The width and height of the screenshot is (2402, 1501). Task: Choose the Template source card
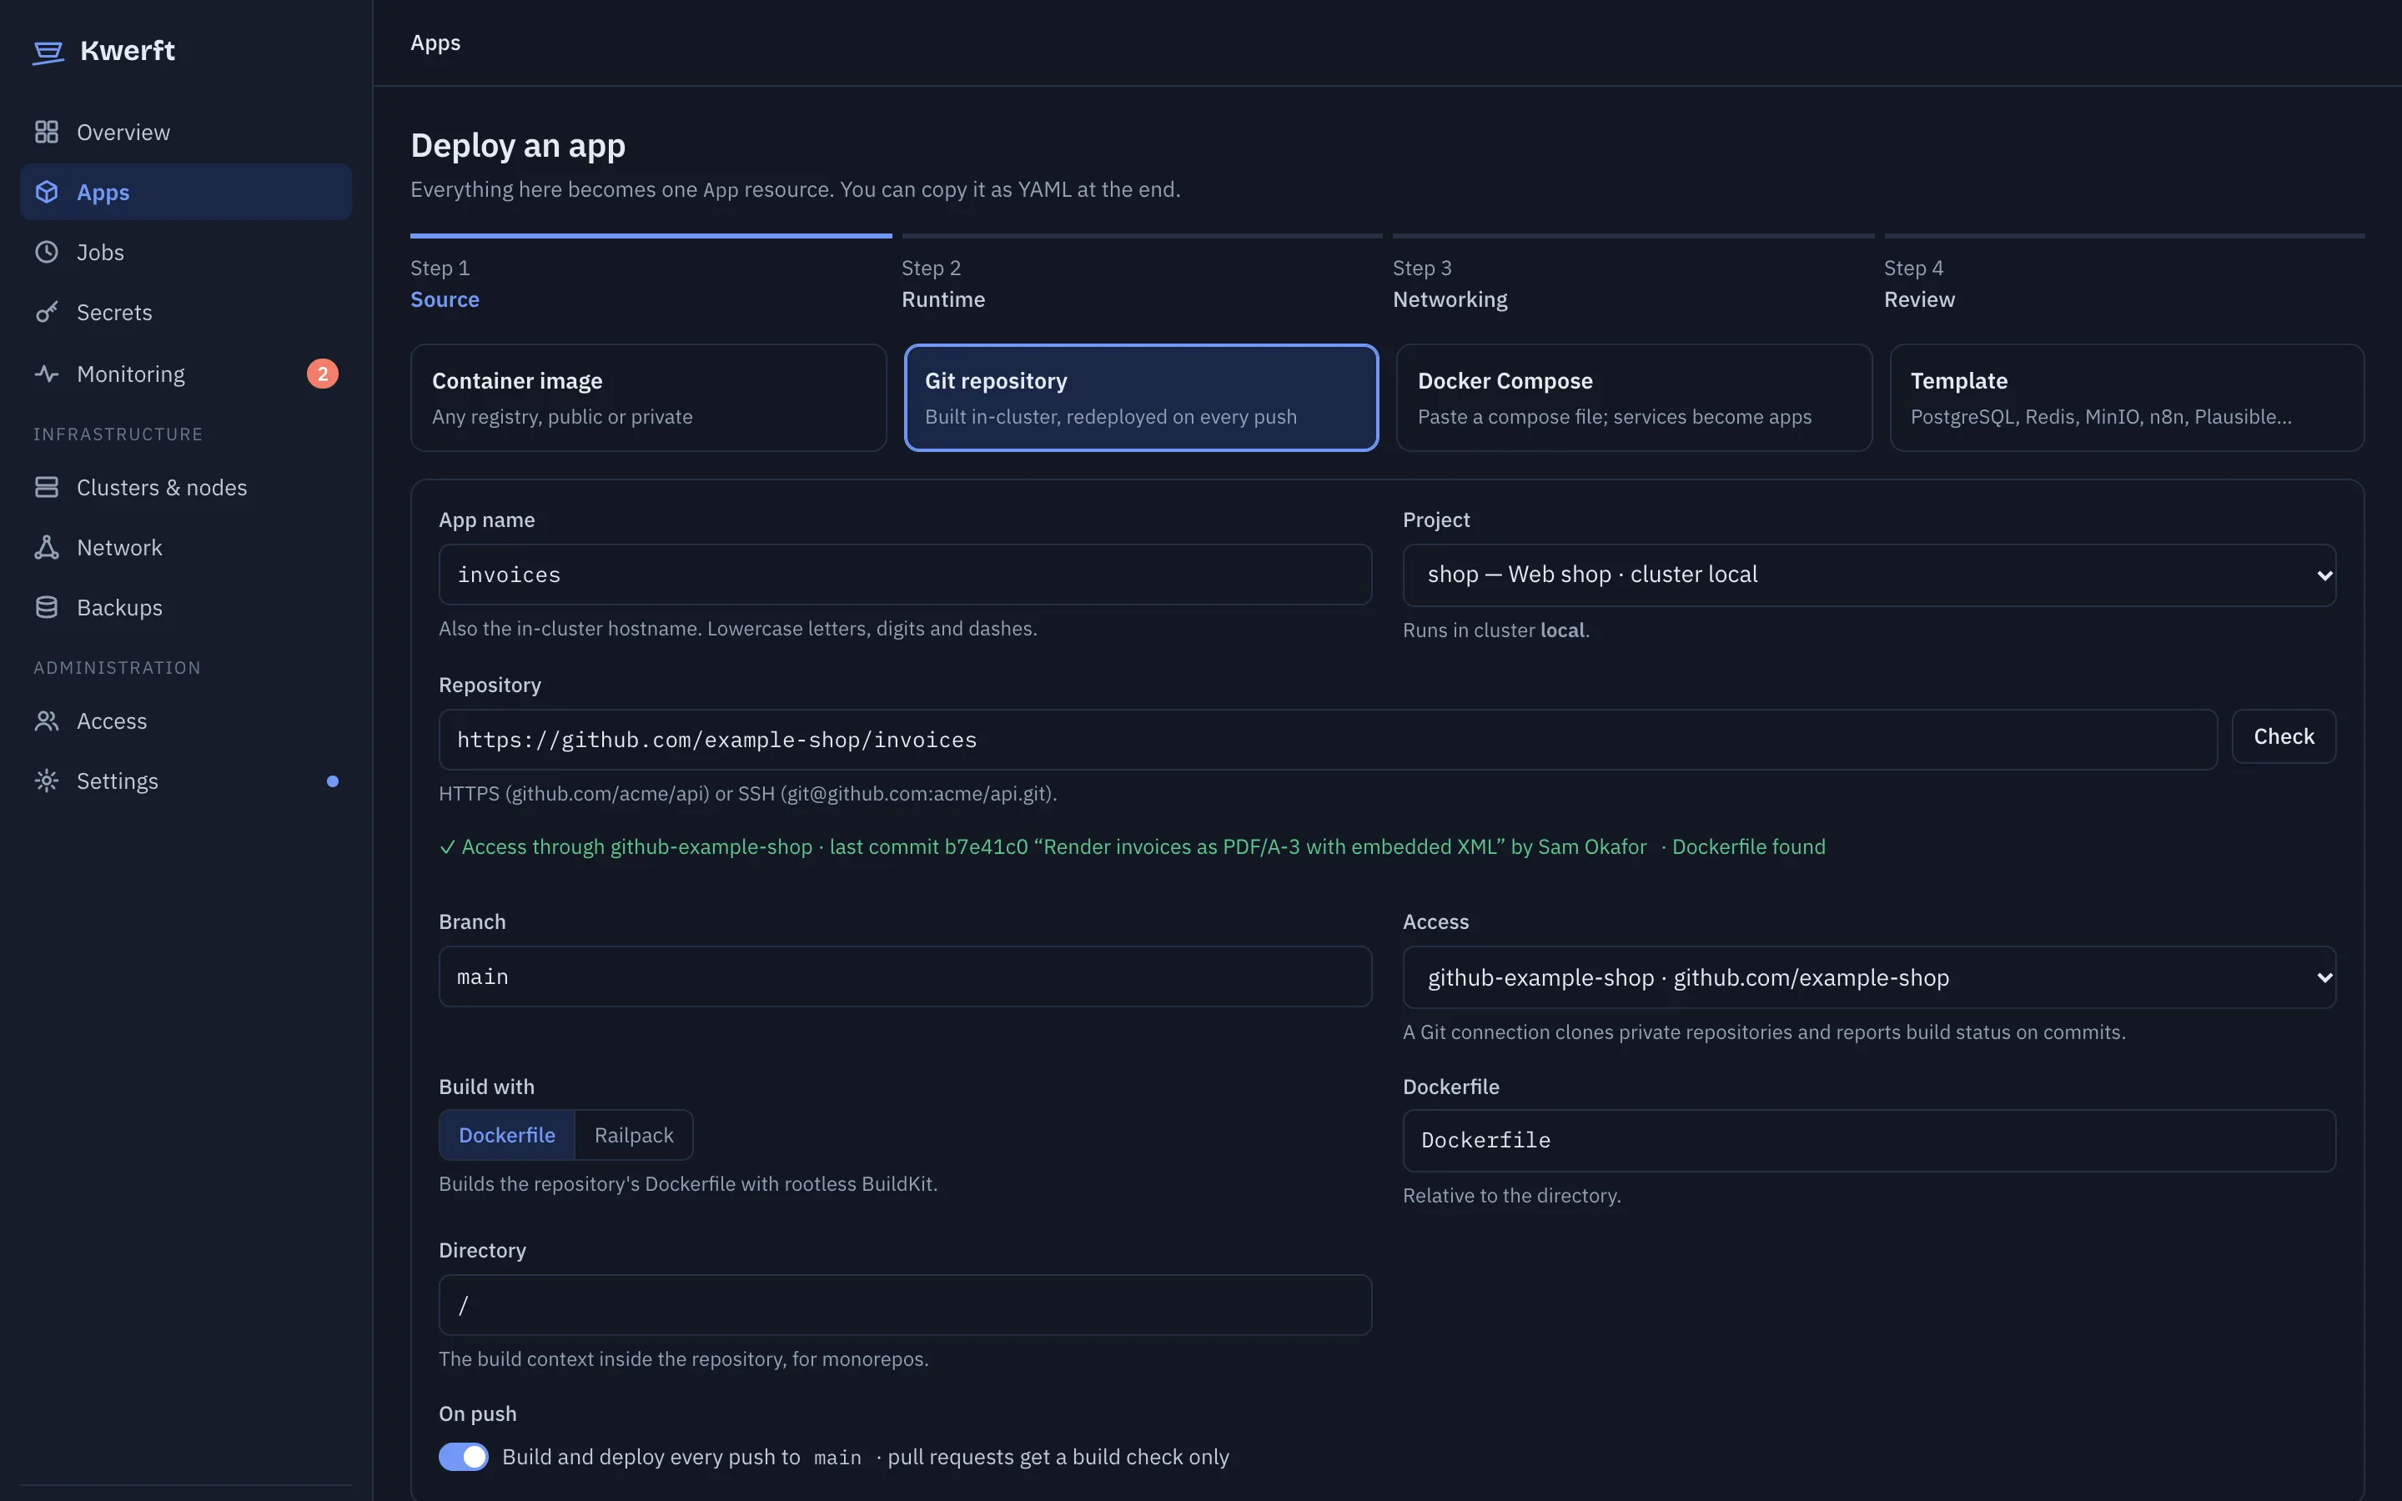point(2127,398)
